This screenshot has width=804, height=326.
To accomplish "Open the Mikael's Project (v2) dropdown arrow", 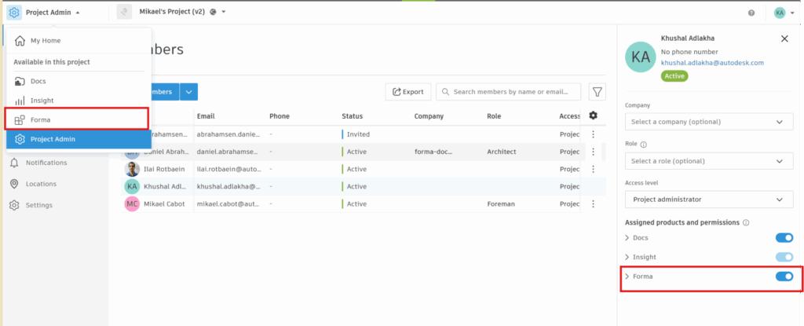I will coord(224,12).
